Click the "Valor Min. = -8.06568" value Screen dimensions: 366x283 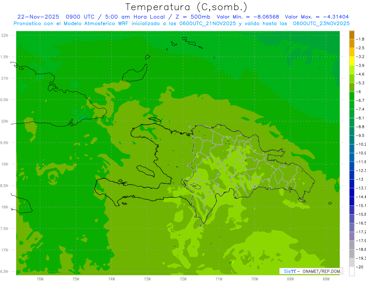[248, 17]
